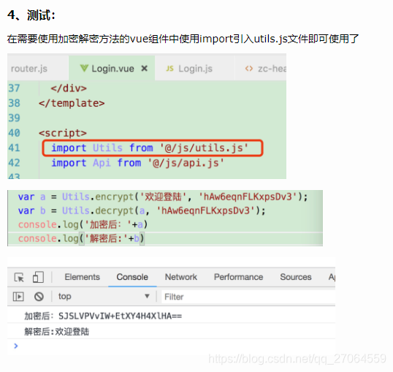393x372 pixels.
Task: Click the </div> closing tag on line 37
Action: 69,88
